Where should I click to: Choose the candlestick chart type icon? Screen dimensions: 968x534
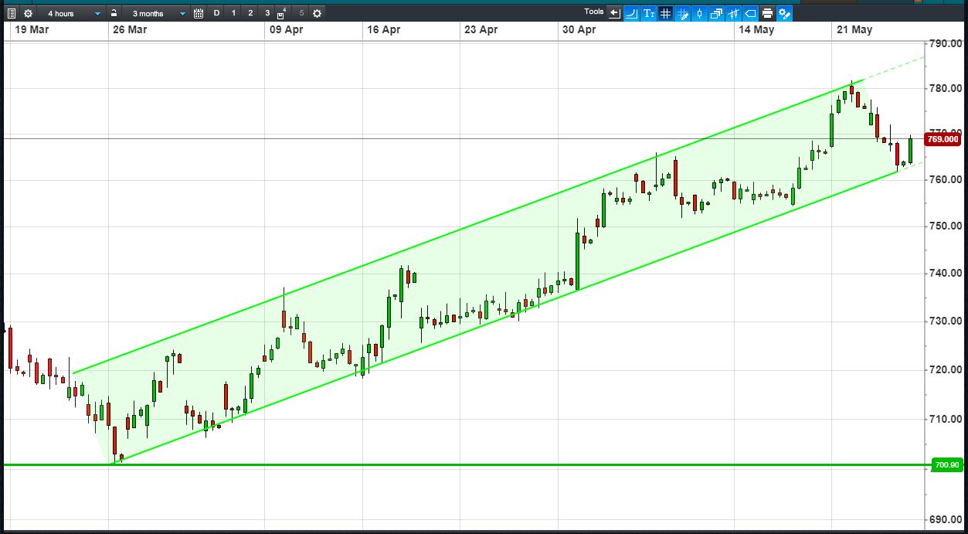click(x=699, y=13)
